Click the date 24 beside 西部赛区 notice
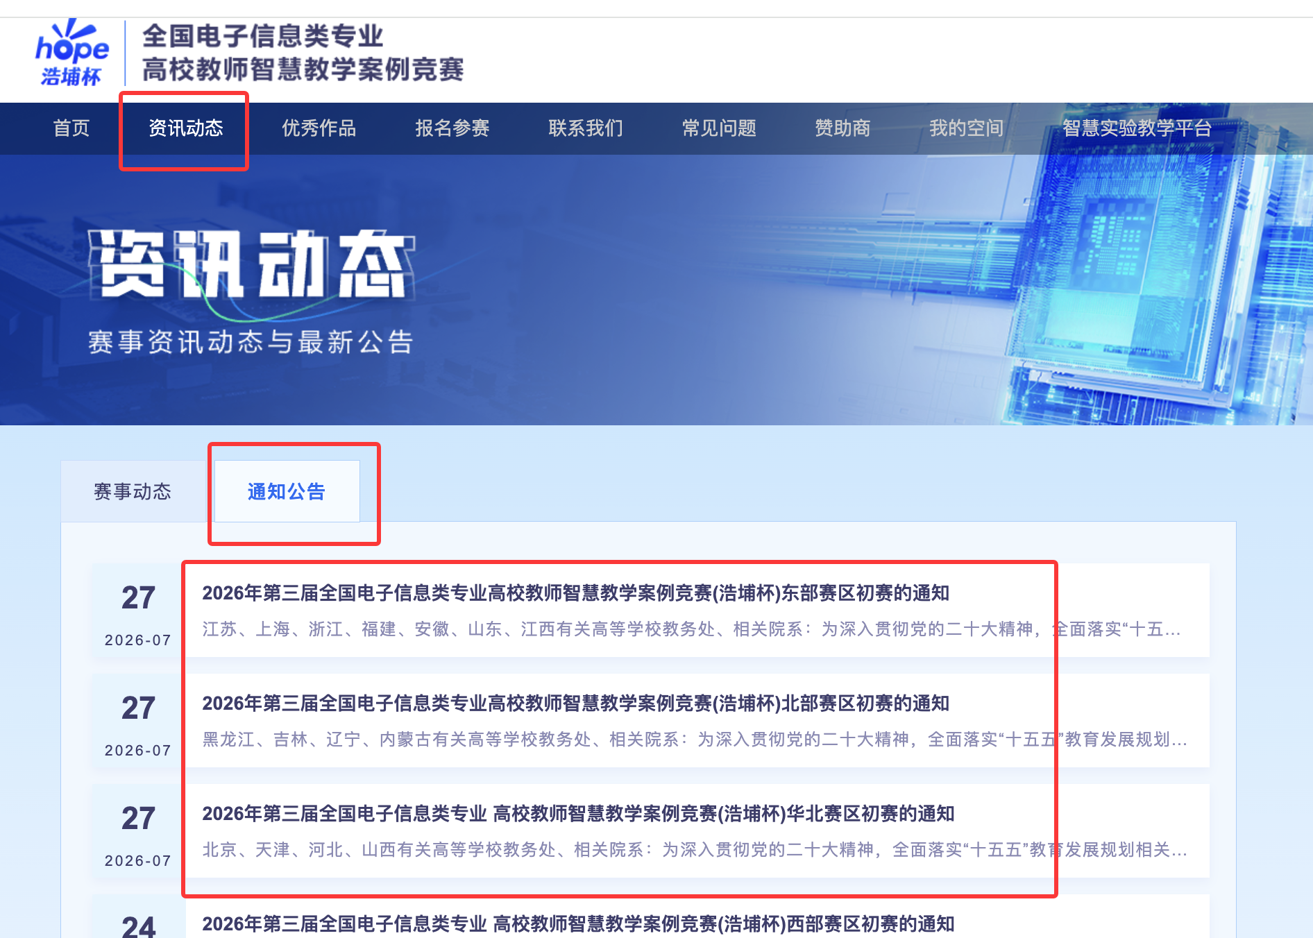 138,926
